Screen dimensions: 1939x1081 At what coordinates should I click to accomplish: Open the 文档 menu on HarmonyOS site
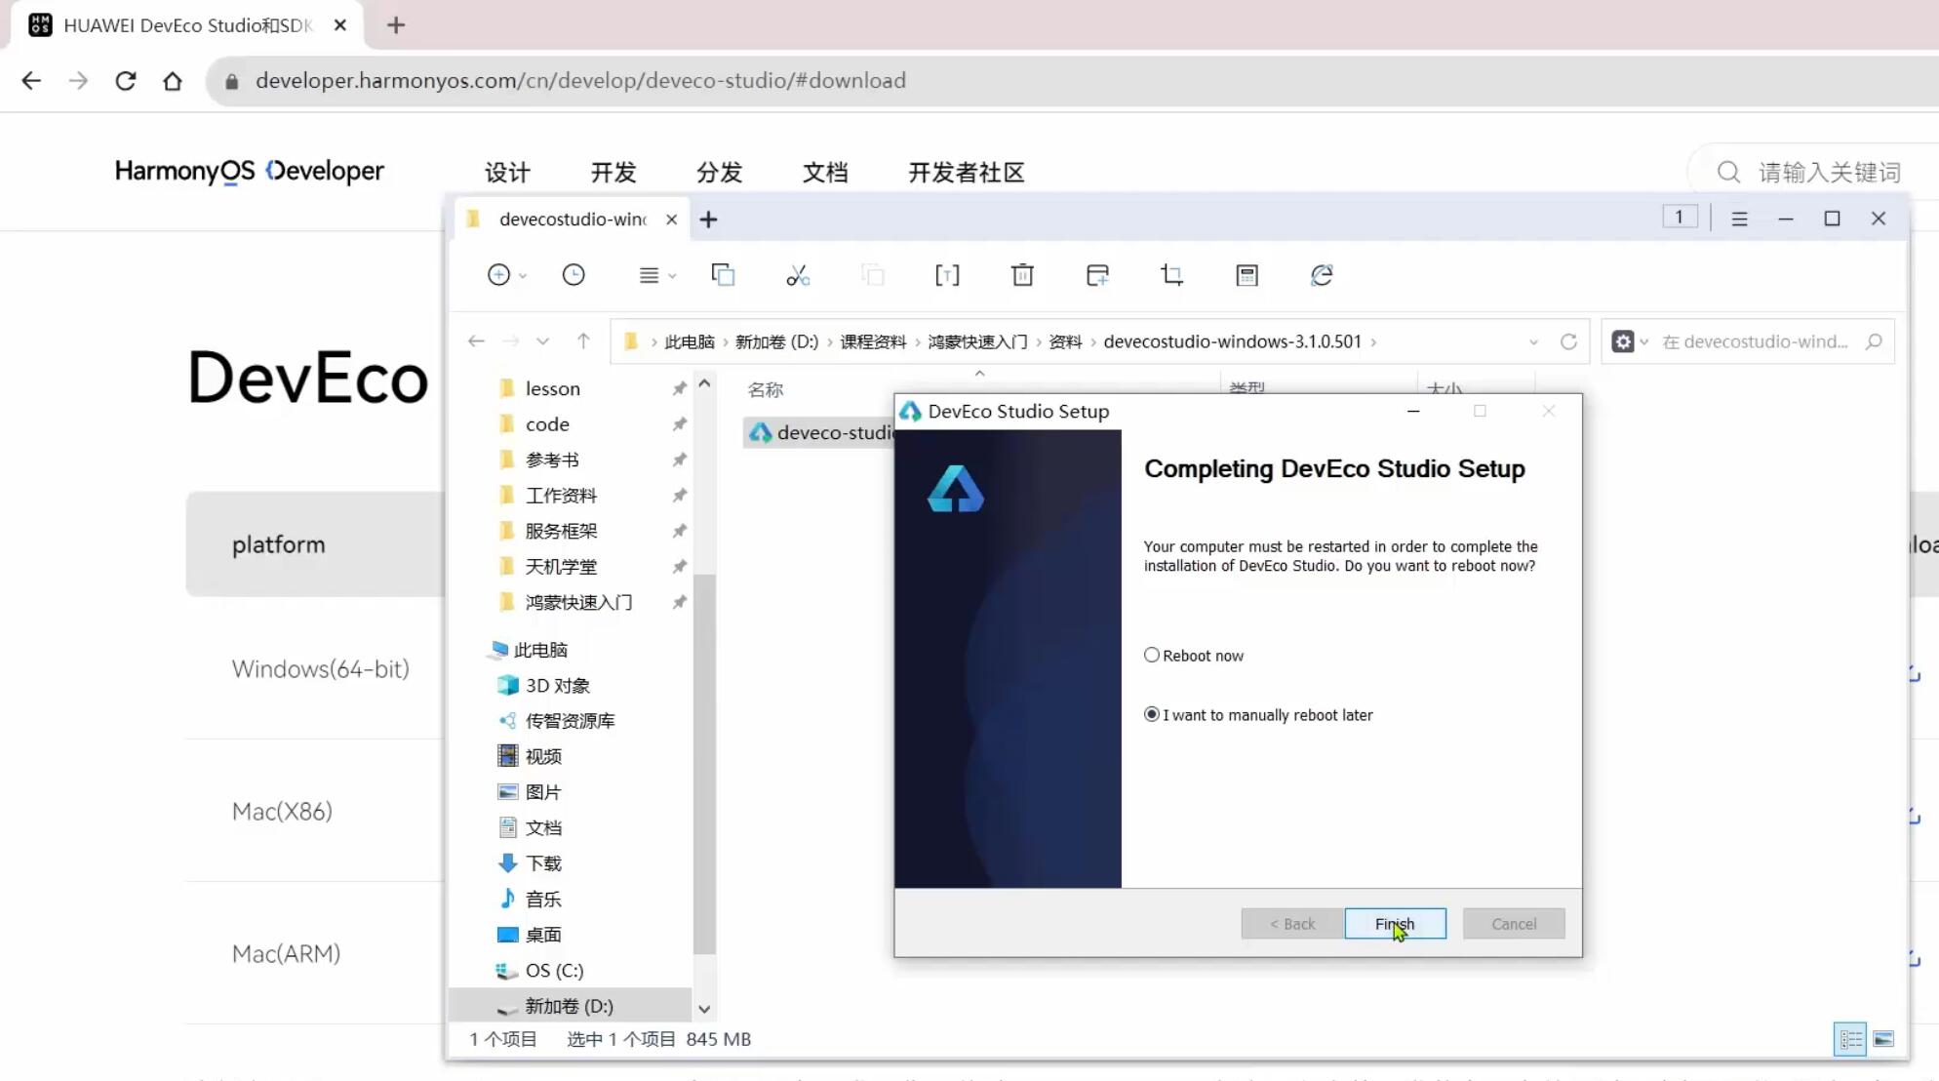click(825, 173)
